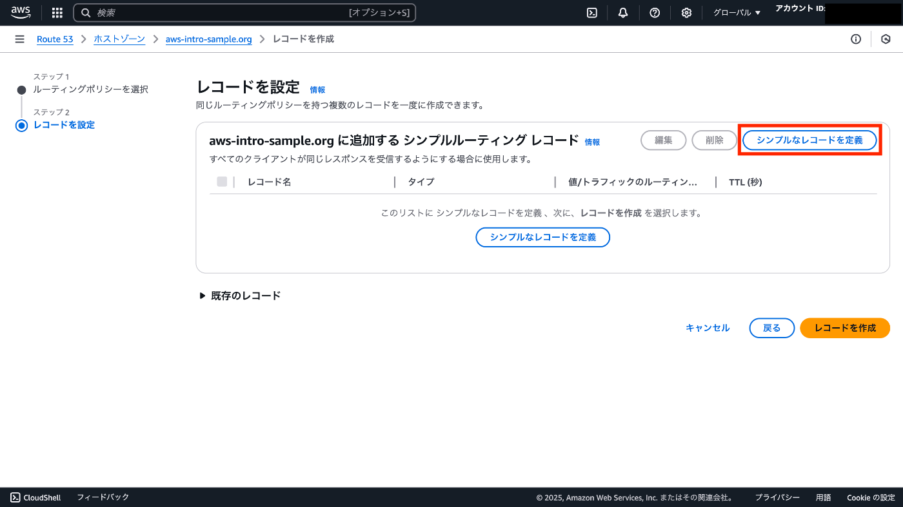Open the settings gear icon

tap(686, 12)
